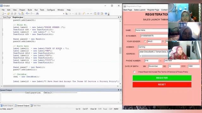Open the Project menu

(22, 10)
